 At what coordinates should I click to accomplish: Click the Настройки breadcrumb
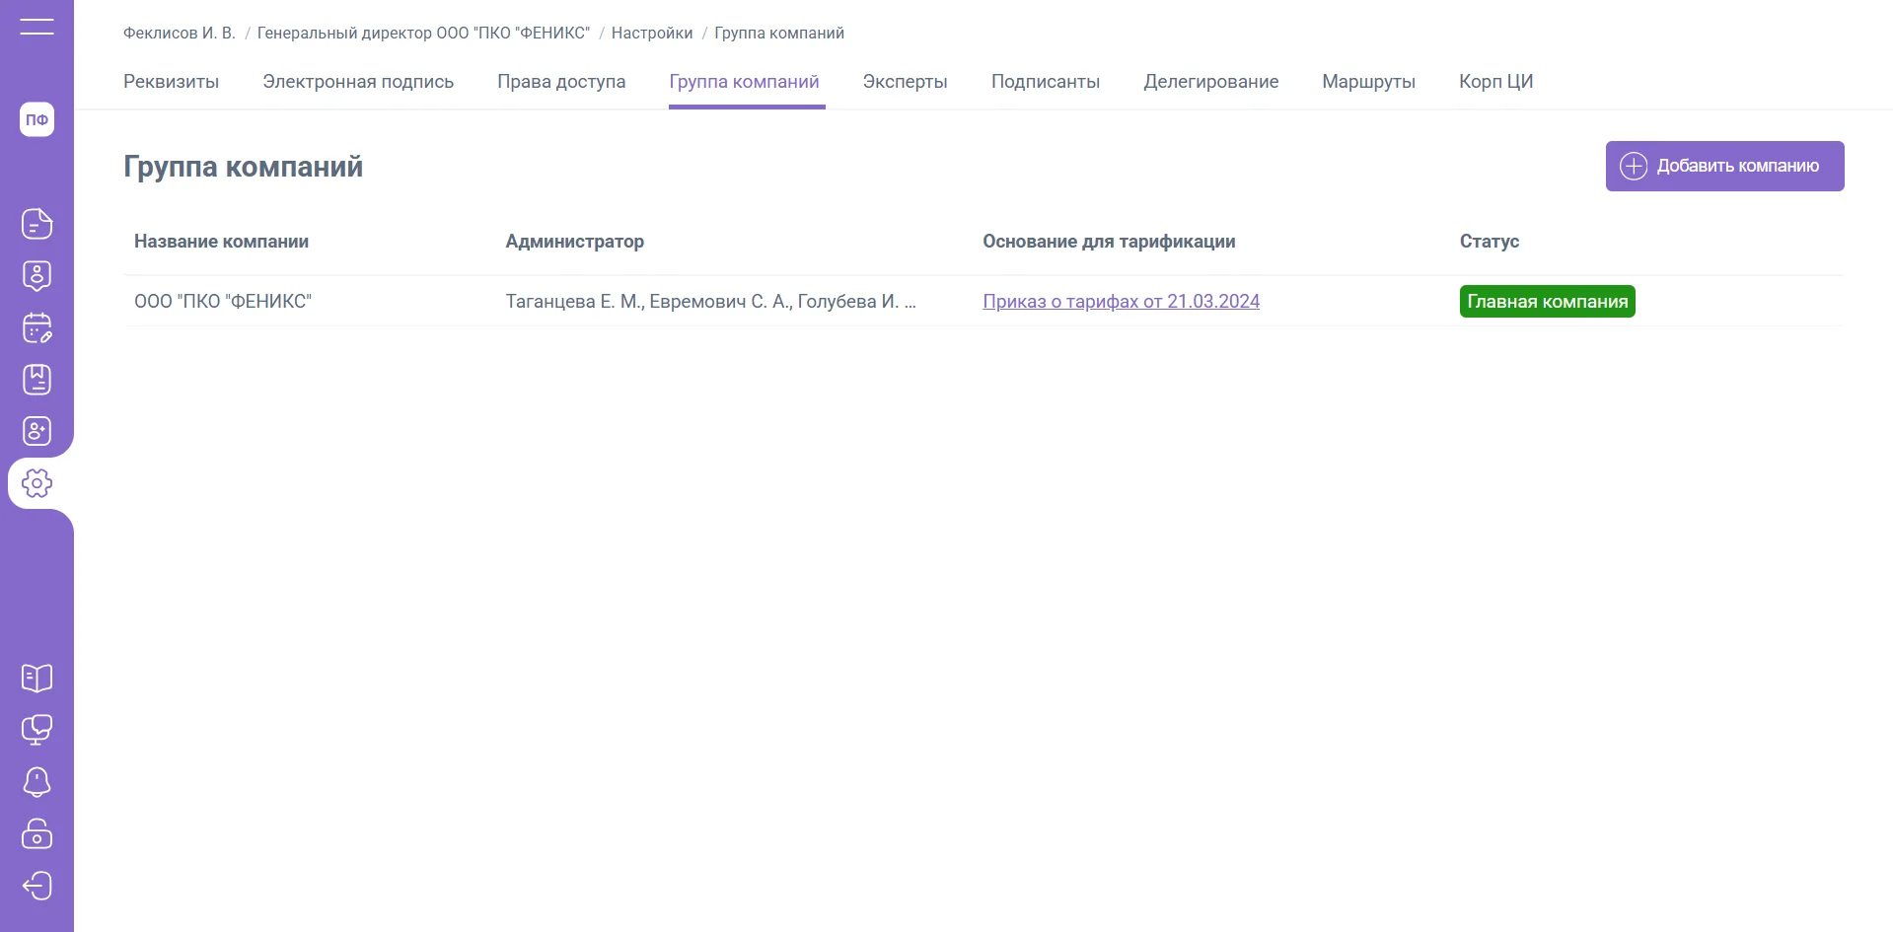(x=652, y=34)
